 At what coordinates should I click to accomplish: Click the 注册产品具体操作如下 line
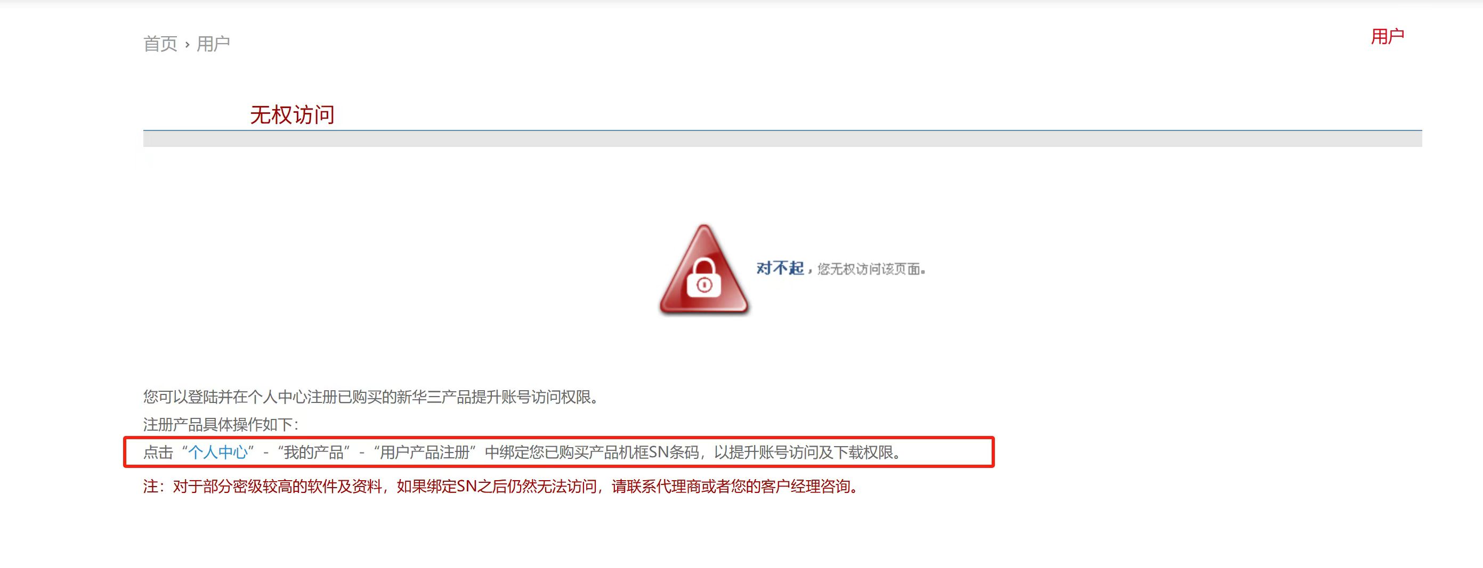click(x=221, y=425)
